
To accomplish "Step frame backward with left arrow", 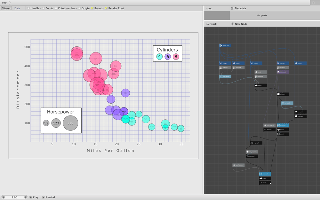I will coord(3,197).
